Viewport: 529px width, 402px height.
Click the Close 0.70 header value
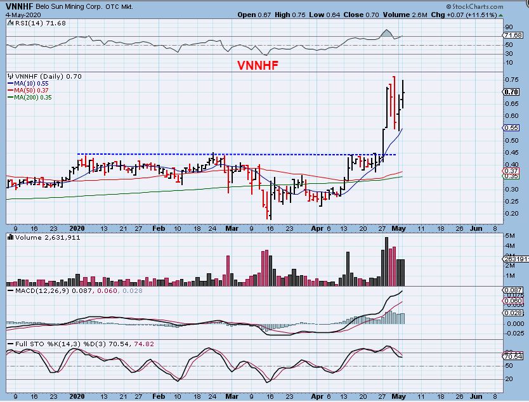point(362,15)
